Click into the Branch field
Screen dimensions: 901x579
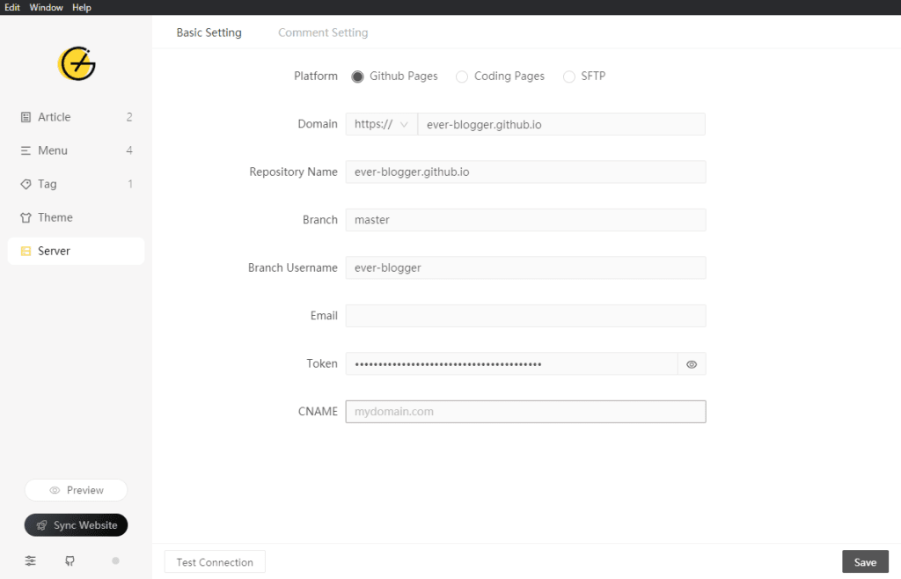coord(525,220)
